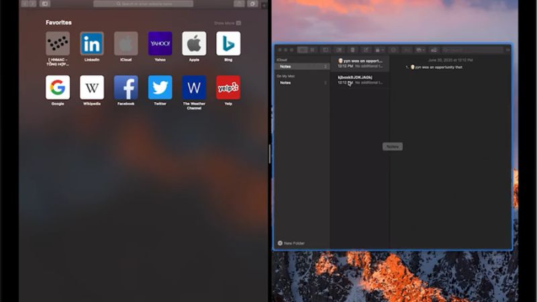Open the Facebook favorite in Safari
This screenshot has width=537, height=302.
coord(126,87)
